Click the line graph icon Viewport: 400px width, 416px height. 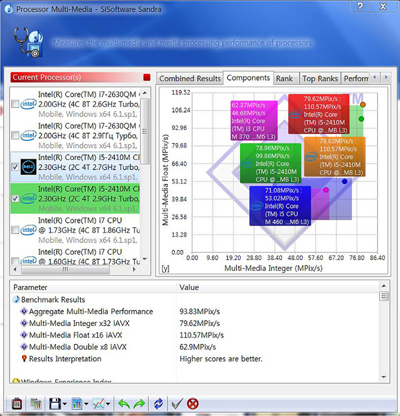pyautogui.click(x=99, y=404)
